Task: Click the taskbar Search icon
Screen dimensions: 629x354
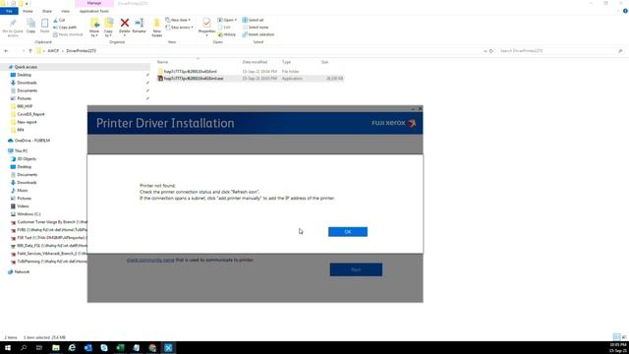Action: 24,347
